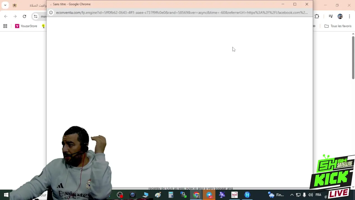355x200 pixels.
Task: Minimize the Sans titre popup window
Action: coord(283,4)
